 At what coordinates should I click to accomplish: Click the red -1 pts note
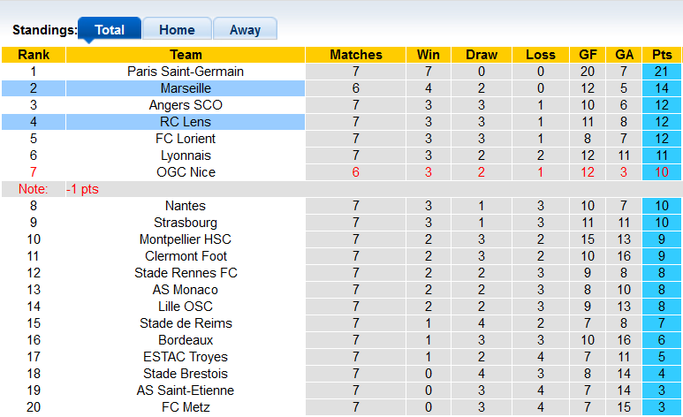pyautogui.click(x=85, y=189)
